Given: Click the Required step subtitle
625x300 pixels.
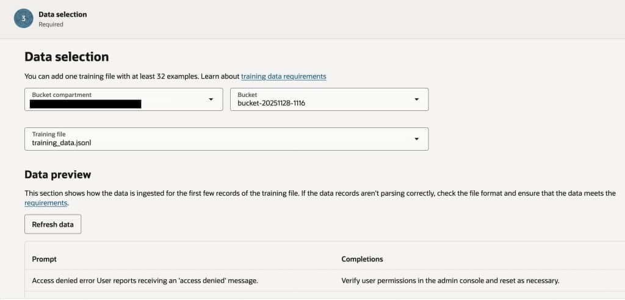Looking at the screenshot, I should [x=51, y=24].
